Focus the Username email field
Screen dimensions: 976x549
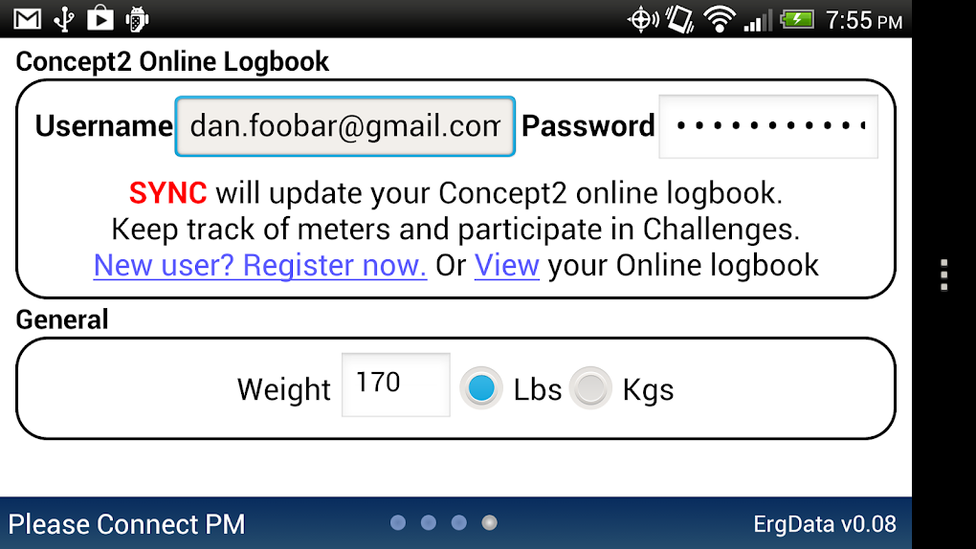(x=344, y=126)
